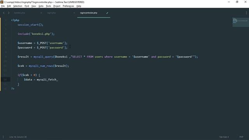
Task: Toggle the sidebar from status bar icon
Action: pos(4,137)
